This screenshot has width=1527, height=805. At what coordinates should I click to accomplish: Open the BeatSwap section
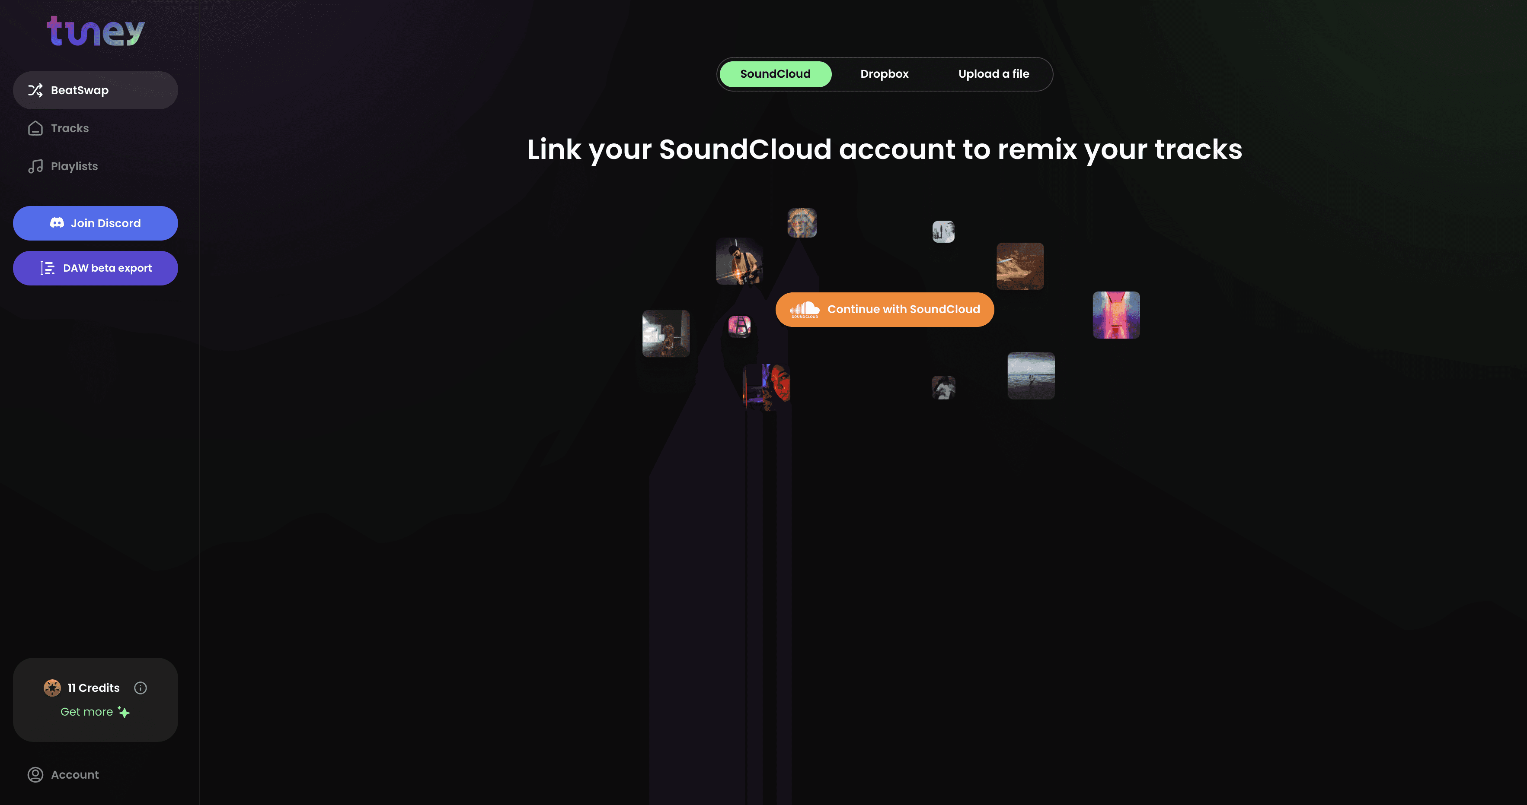tap(95, 90)
